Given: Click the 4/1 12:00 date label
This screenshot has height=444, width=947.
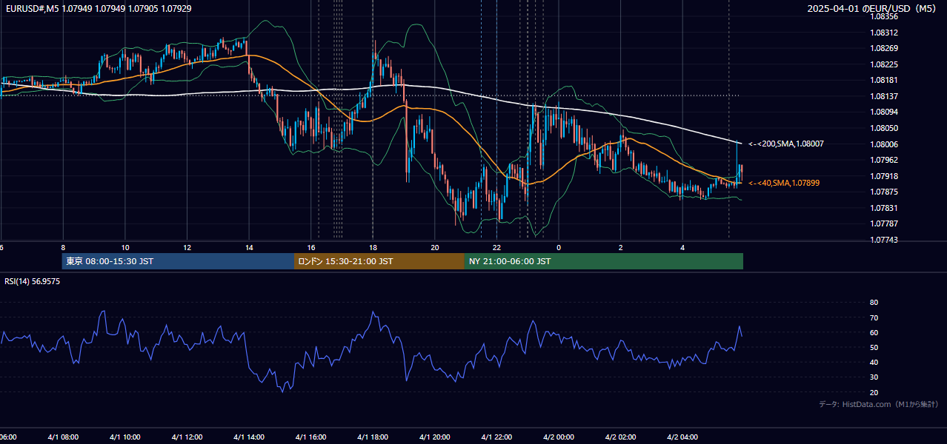Looking at the screenshot, I should (187, 437).
